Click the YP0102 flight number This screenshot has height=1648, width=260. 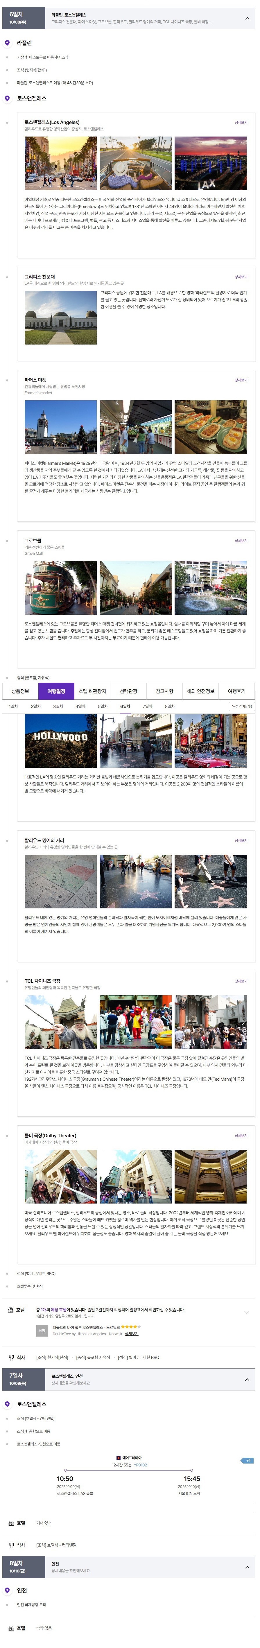(140, 1464)
